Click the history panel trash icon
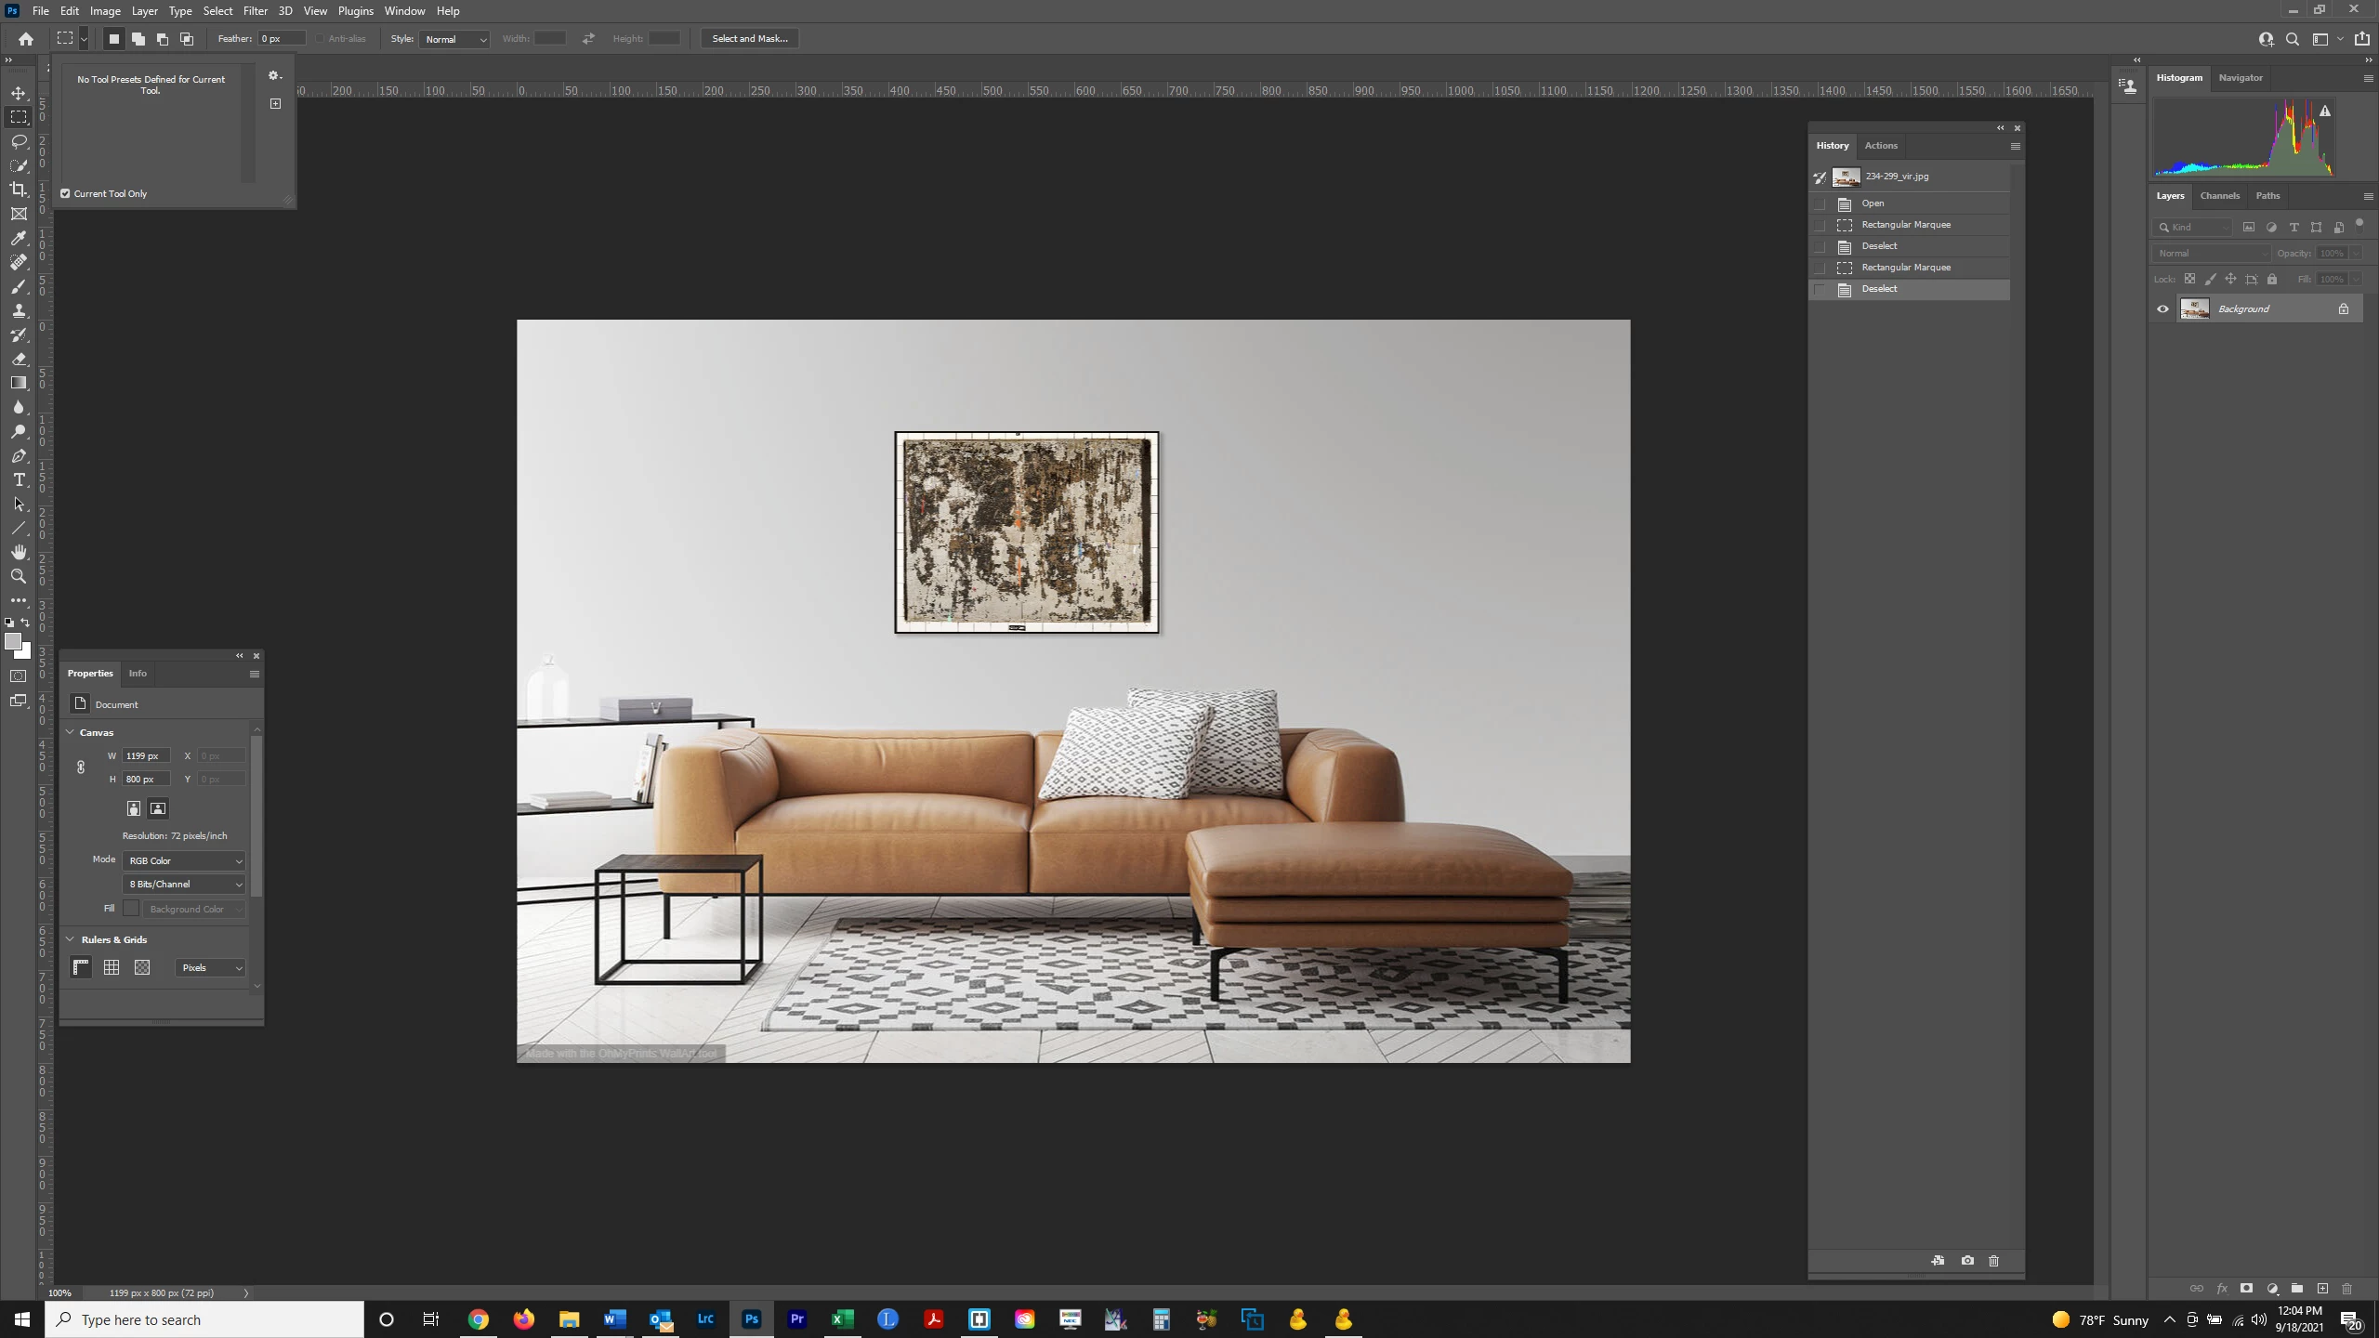This screenshot has width=2379, height=1338. click(x=1993, y=1261)
